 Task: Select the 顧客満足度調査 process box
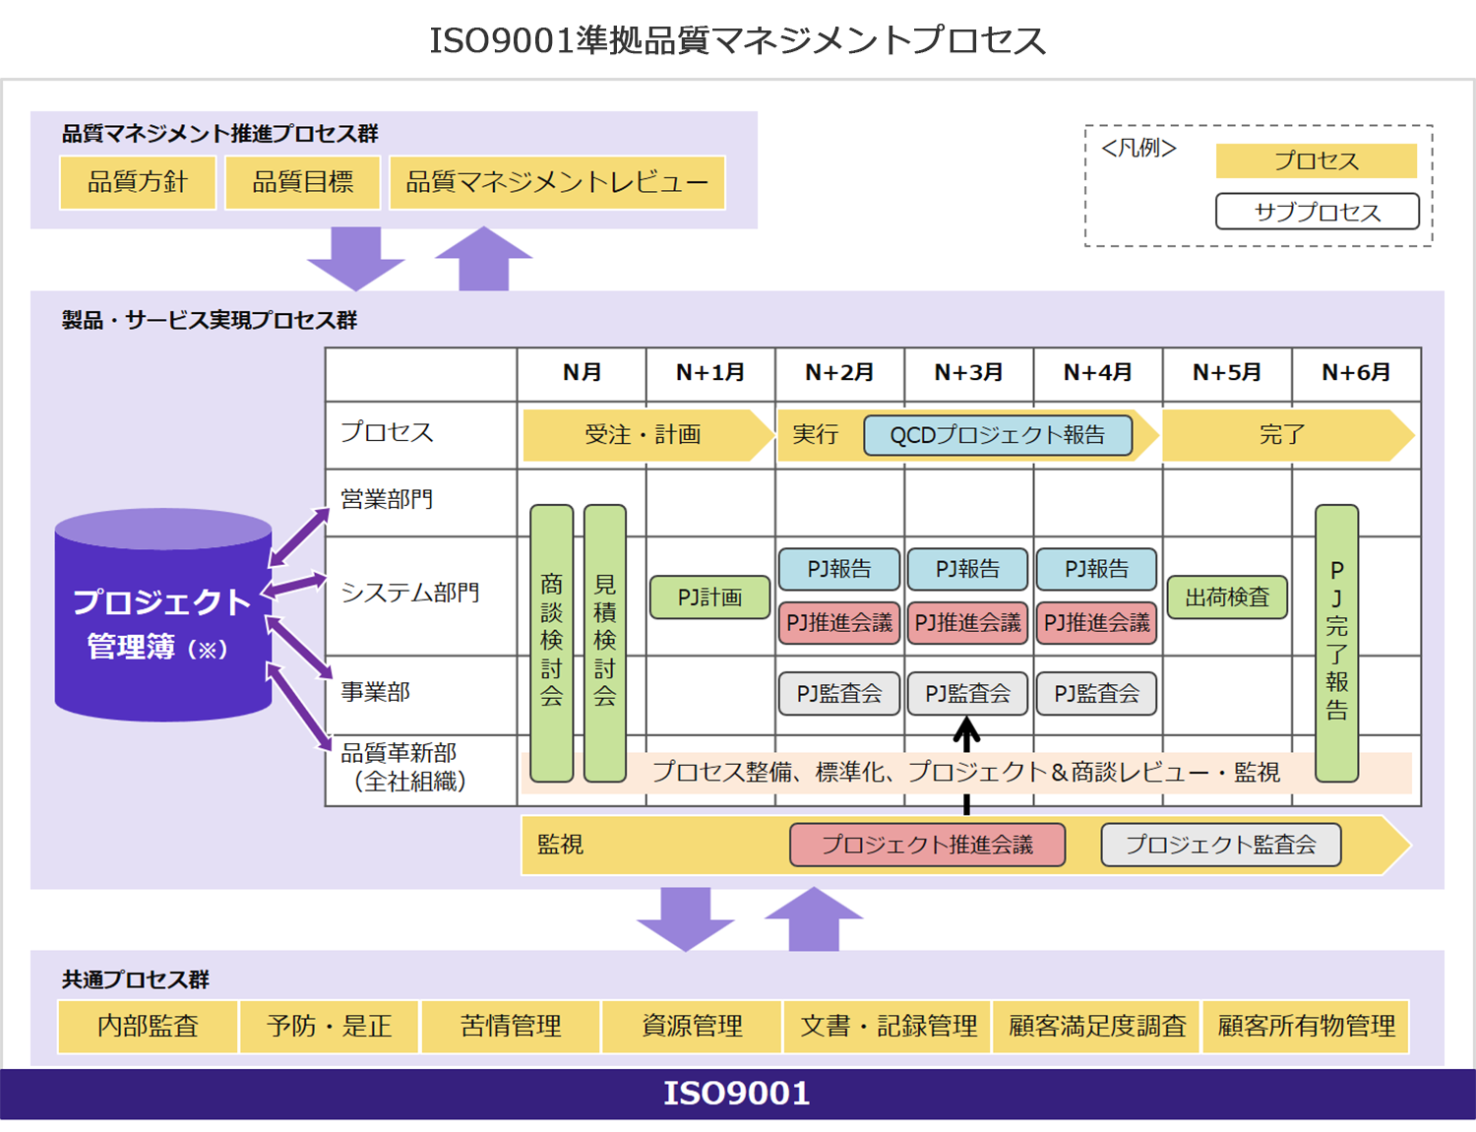click(x=1097, y=1027)
